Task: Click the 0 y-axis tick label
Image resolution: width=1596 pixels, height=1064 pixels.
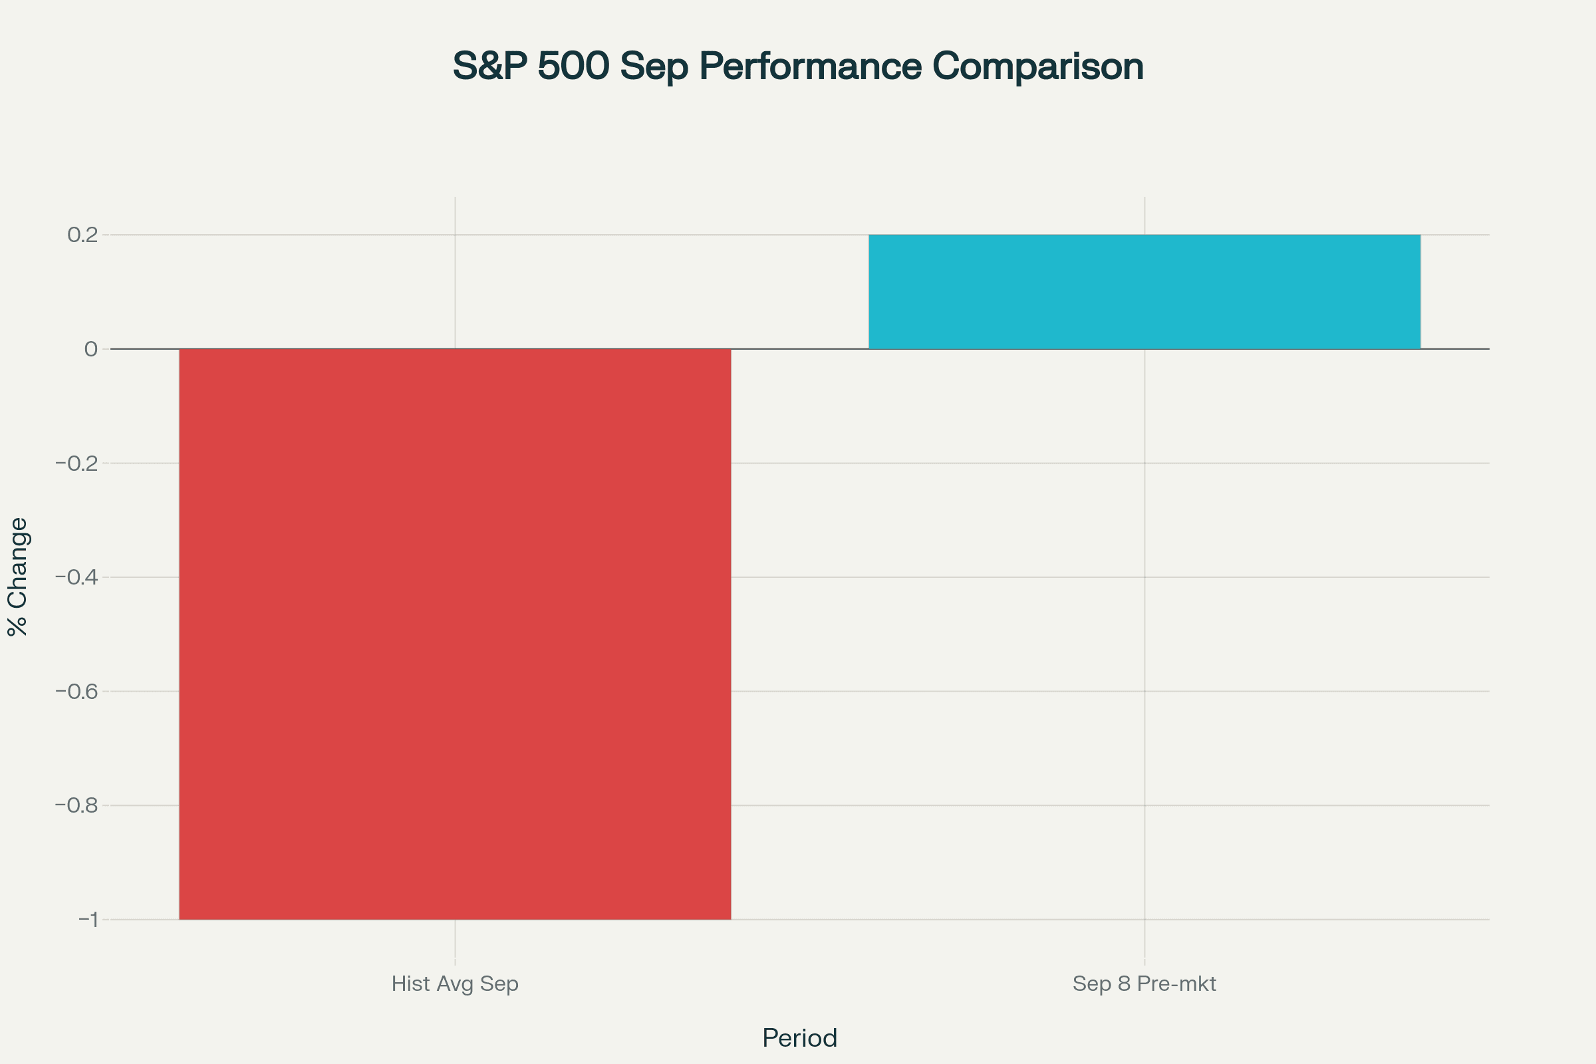Action: point(90,348)
